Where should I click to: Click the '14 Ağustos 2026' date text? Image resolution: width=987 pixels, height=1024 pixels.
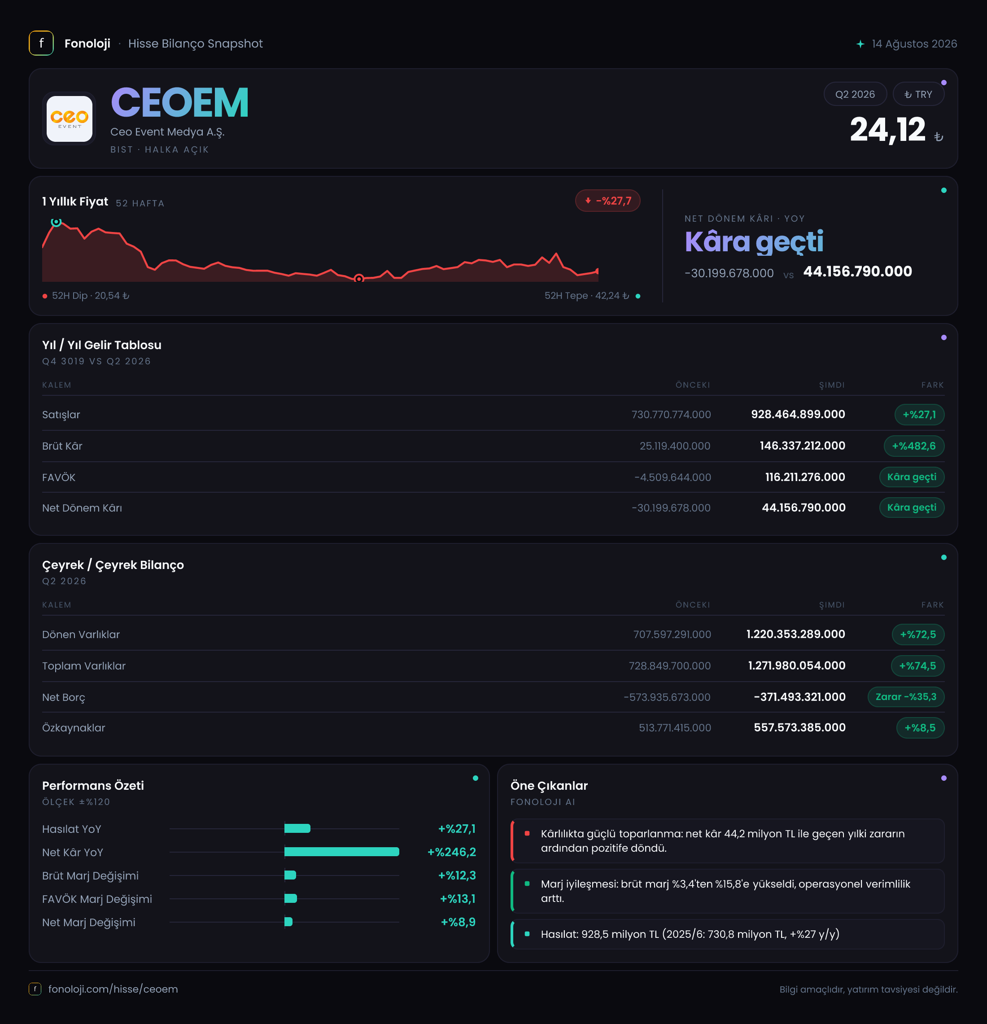pyautogui.click(x=914, y=44)
